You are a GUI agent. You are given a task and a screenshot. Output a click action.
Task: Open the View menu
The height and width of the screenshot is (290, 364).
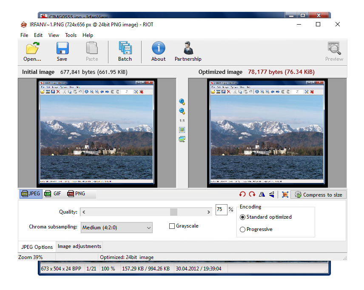(x=54, y=35)
